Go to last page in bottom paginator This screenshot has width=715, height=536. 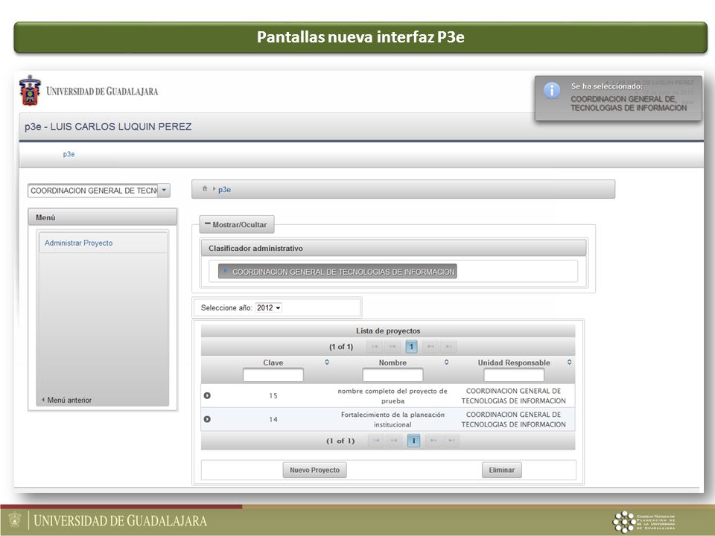[451, 441]
